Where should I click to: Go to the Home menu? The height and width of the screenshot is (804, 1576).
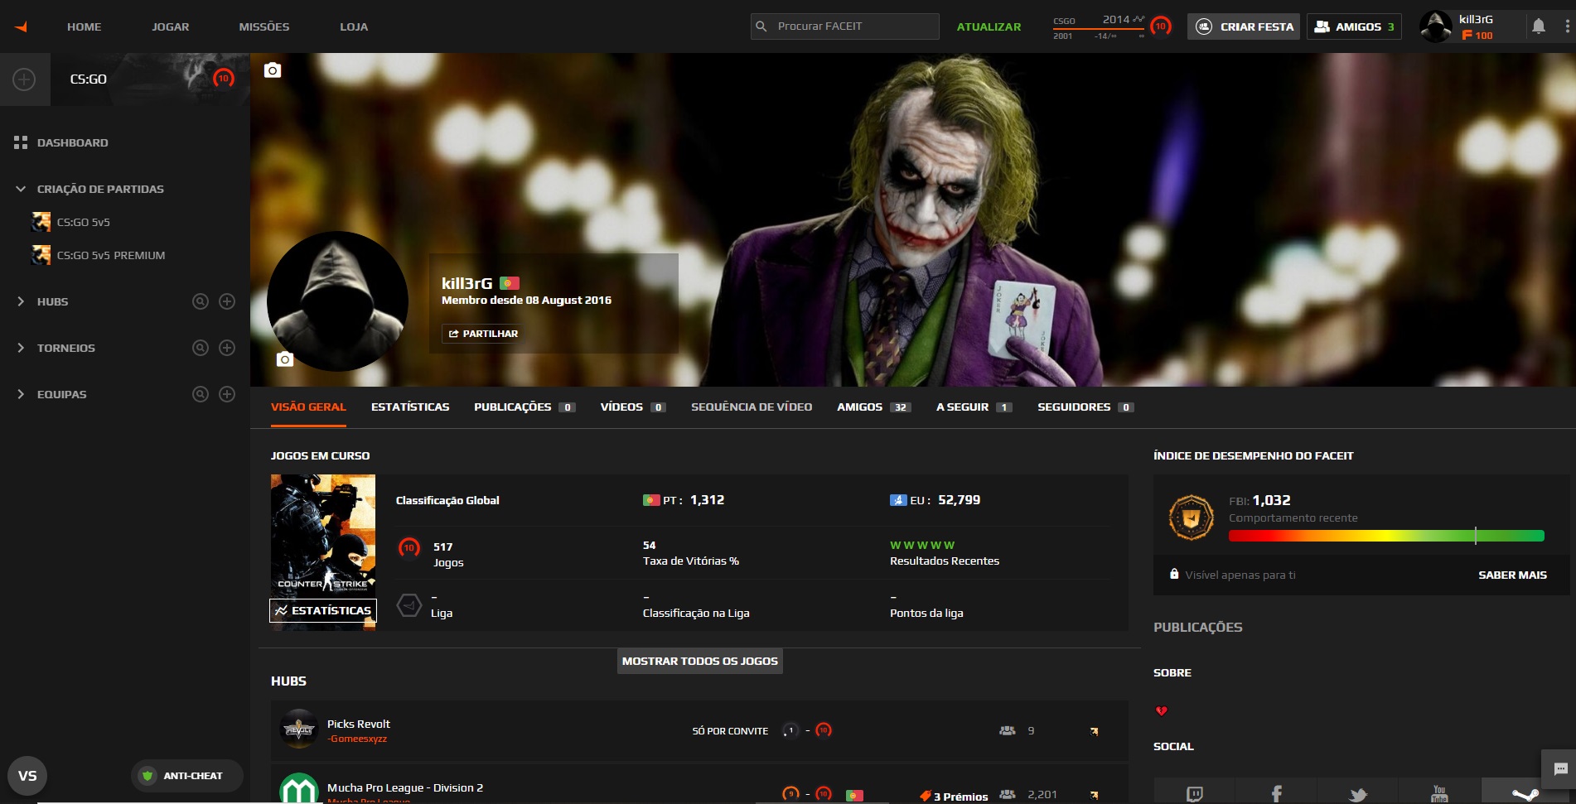pos(85,26)
